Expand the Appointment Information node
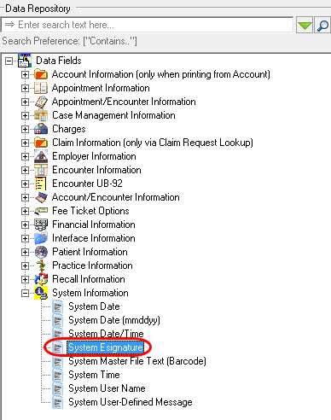The image size is (331, 420). point(25,88)
